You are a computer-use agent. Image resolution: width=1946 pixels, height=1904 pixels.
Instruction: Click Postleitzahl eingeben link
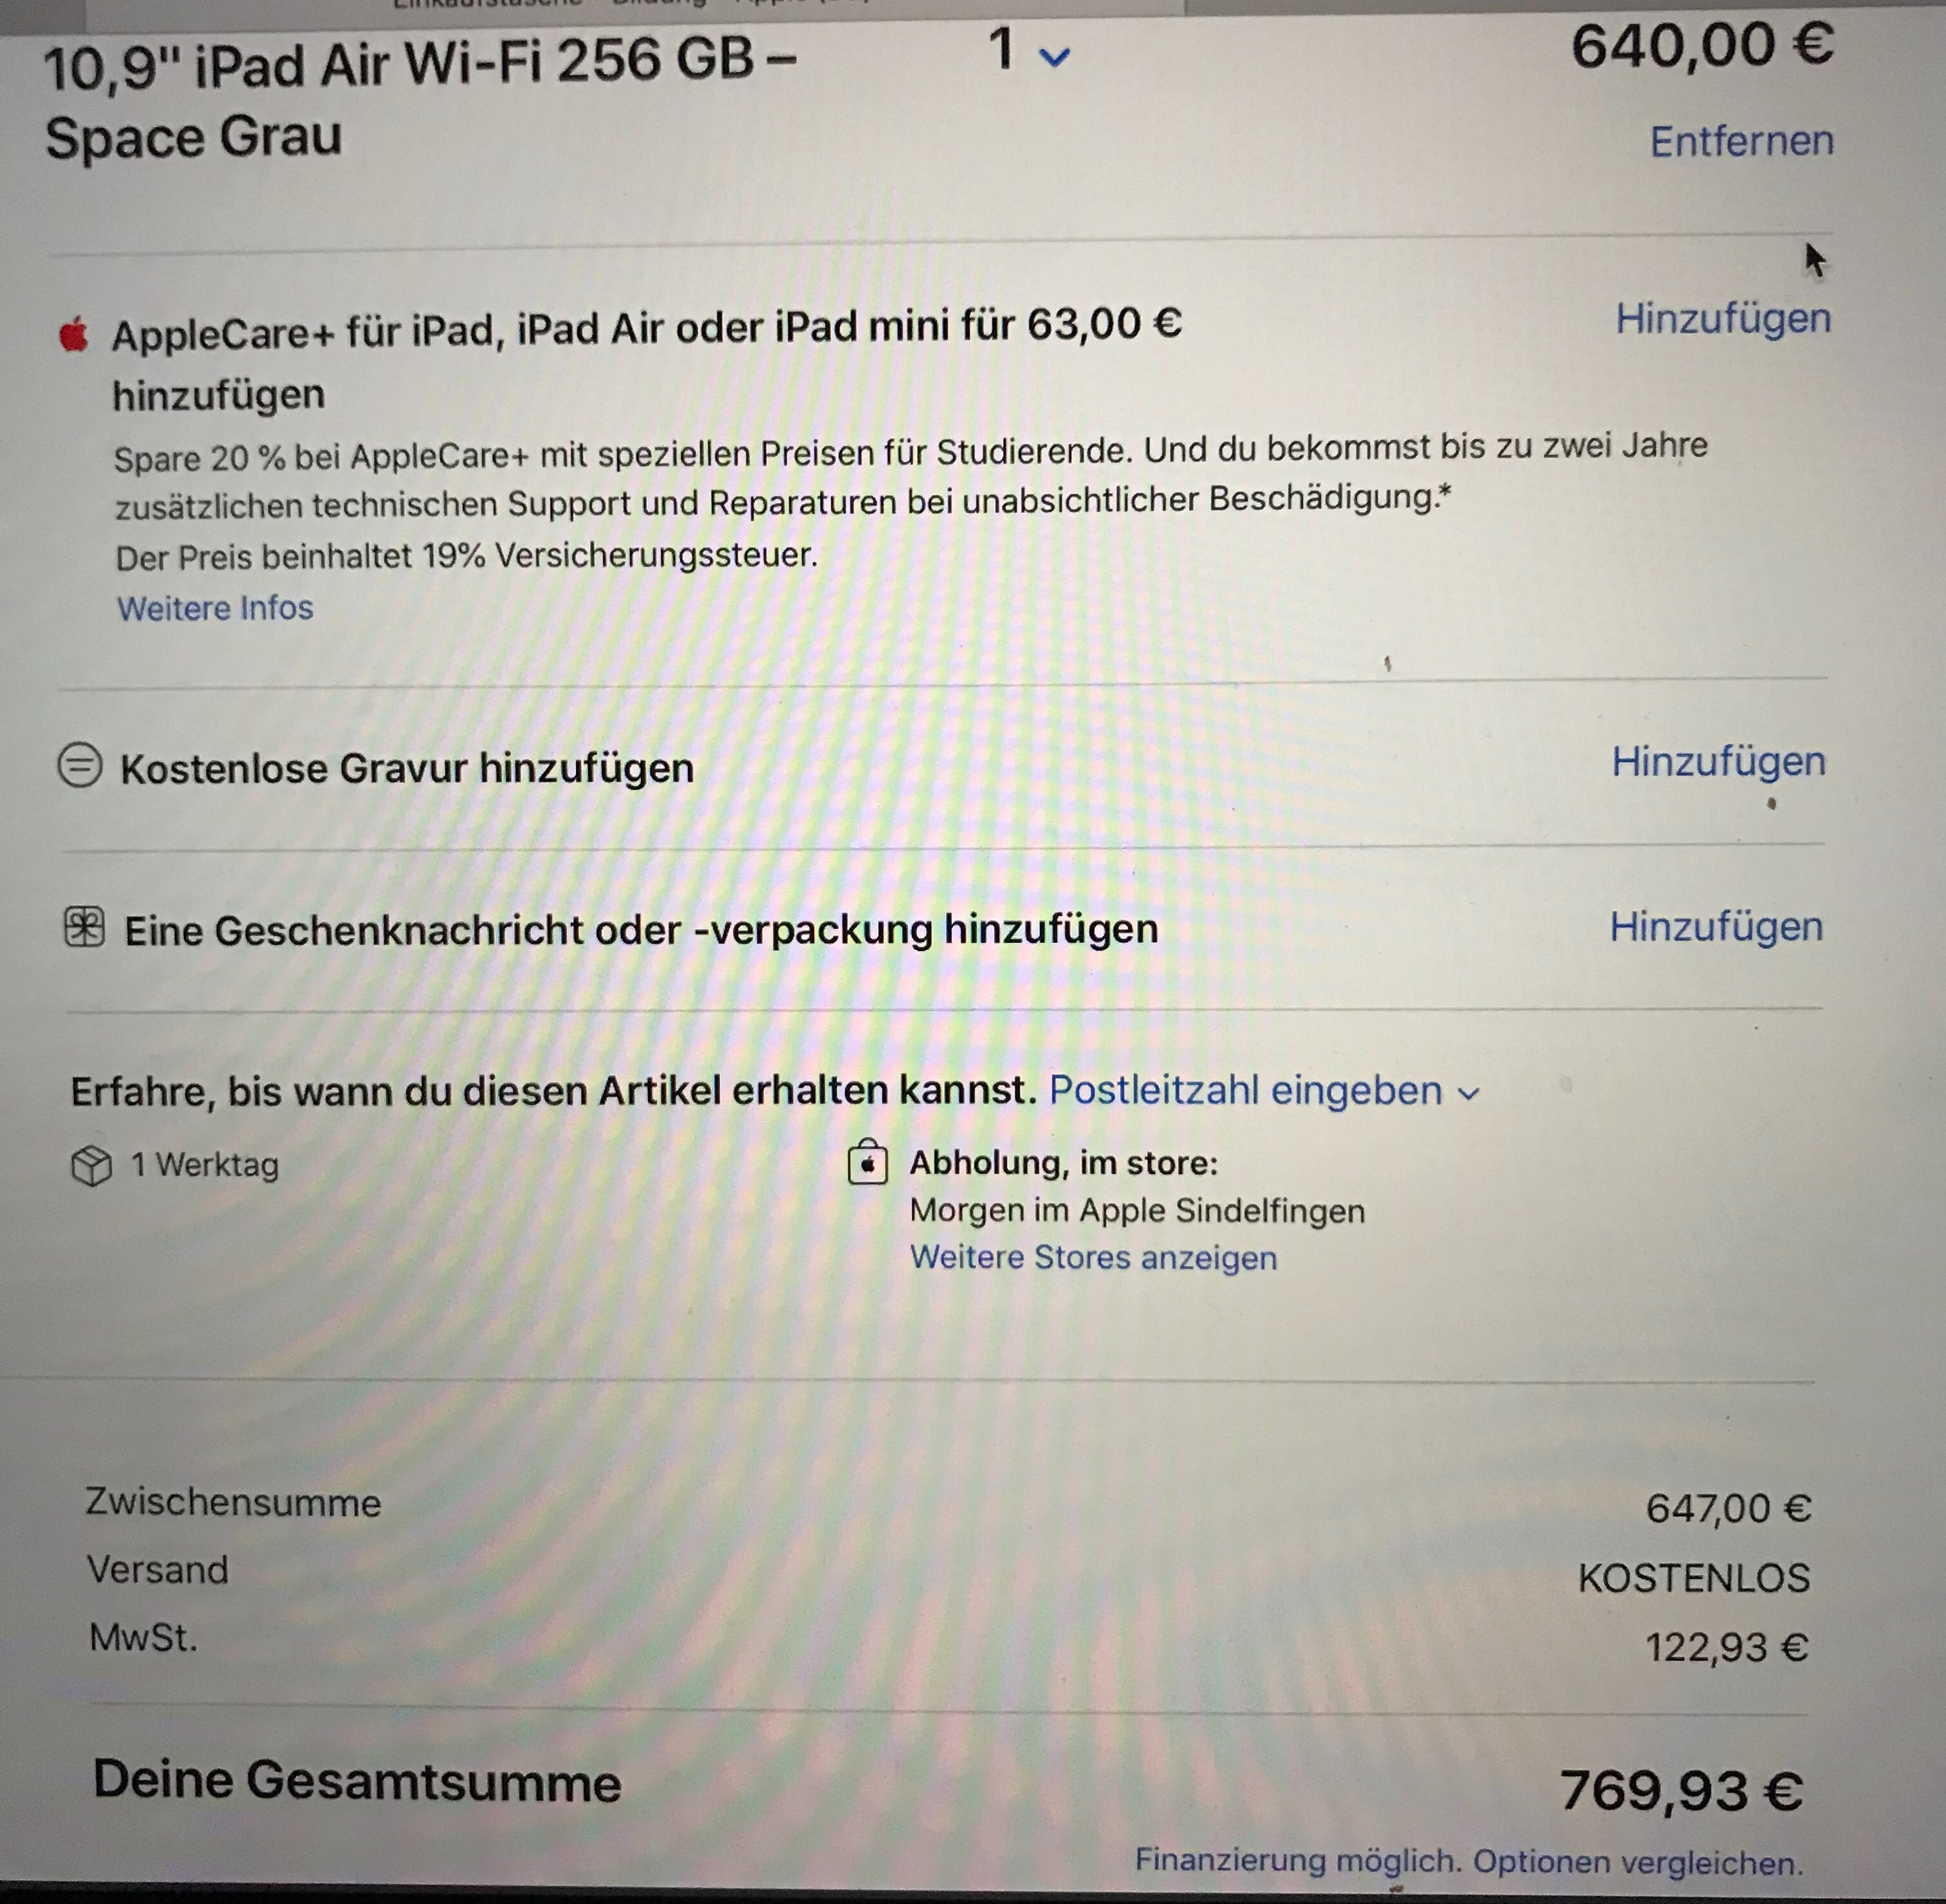[x=1245, y=1090]
